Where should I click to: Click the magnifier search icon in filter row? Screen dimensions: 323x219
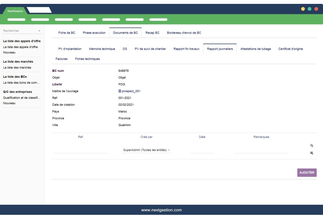pyautogui.click(x=312, y=146)
